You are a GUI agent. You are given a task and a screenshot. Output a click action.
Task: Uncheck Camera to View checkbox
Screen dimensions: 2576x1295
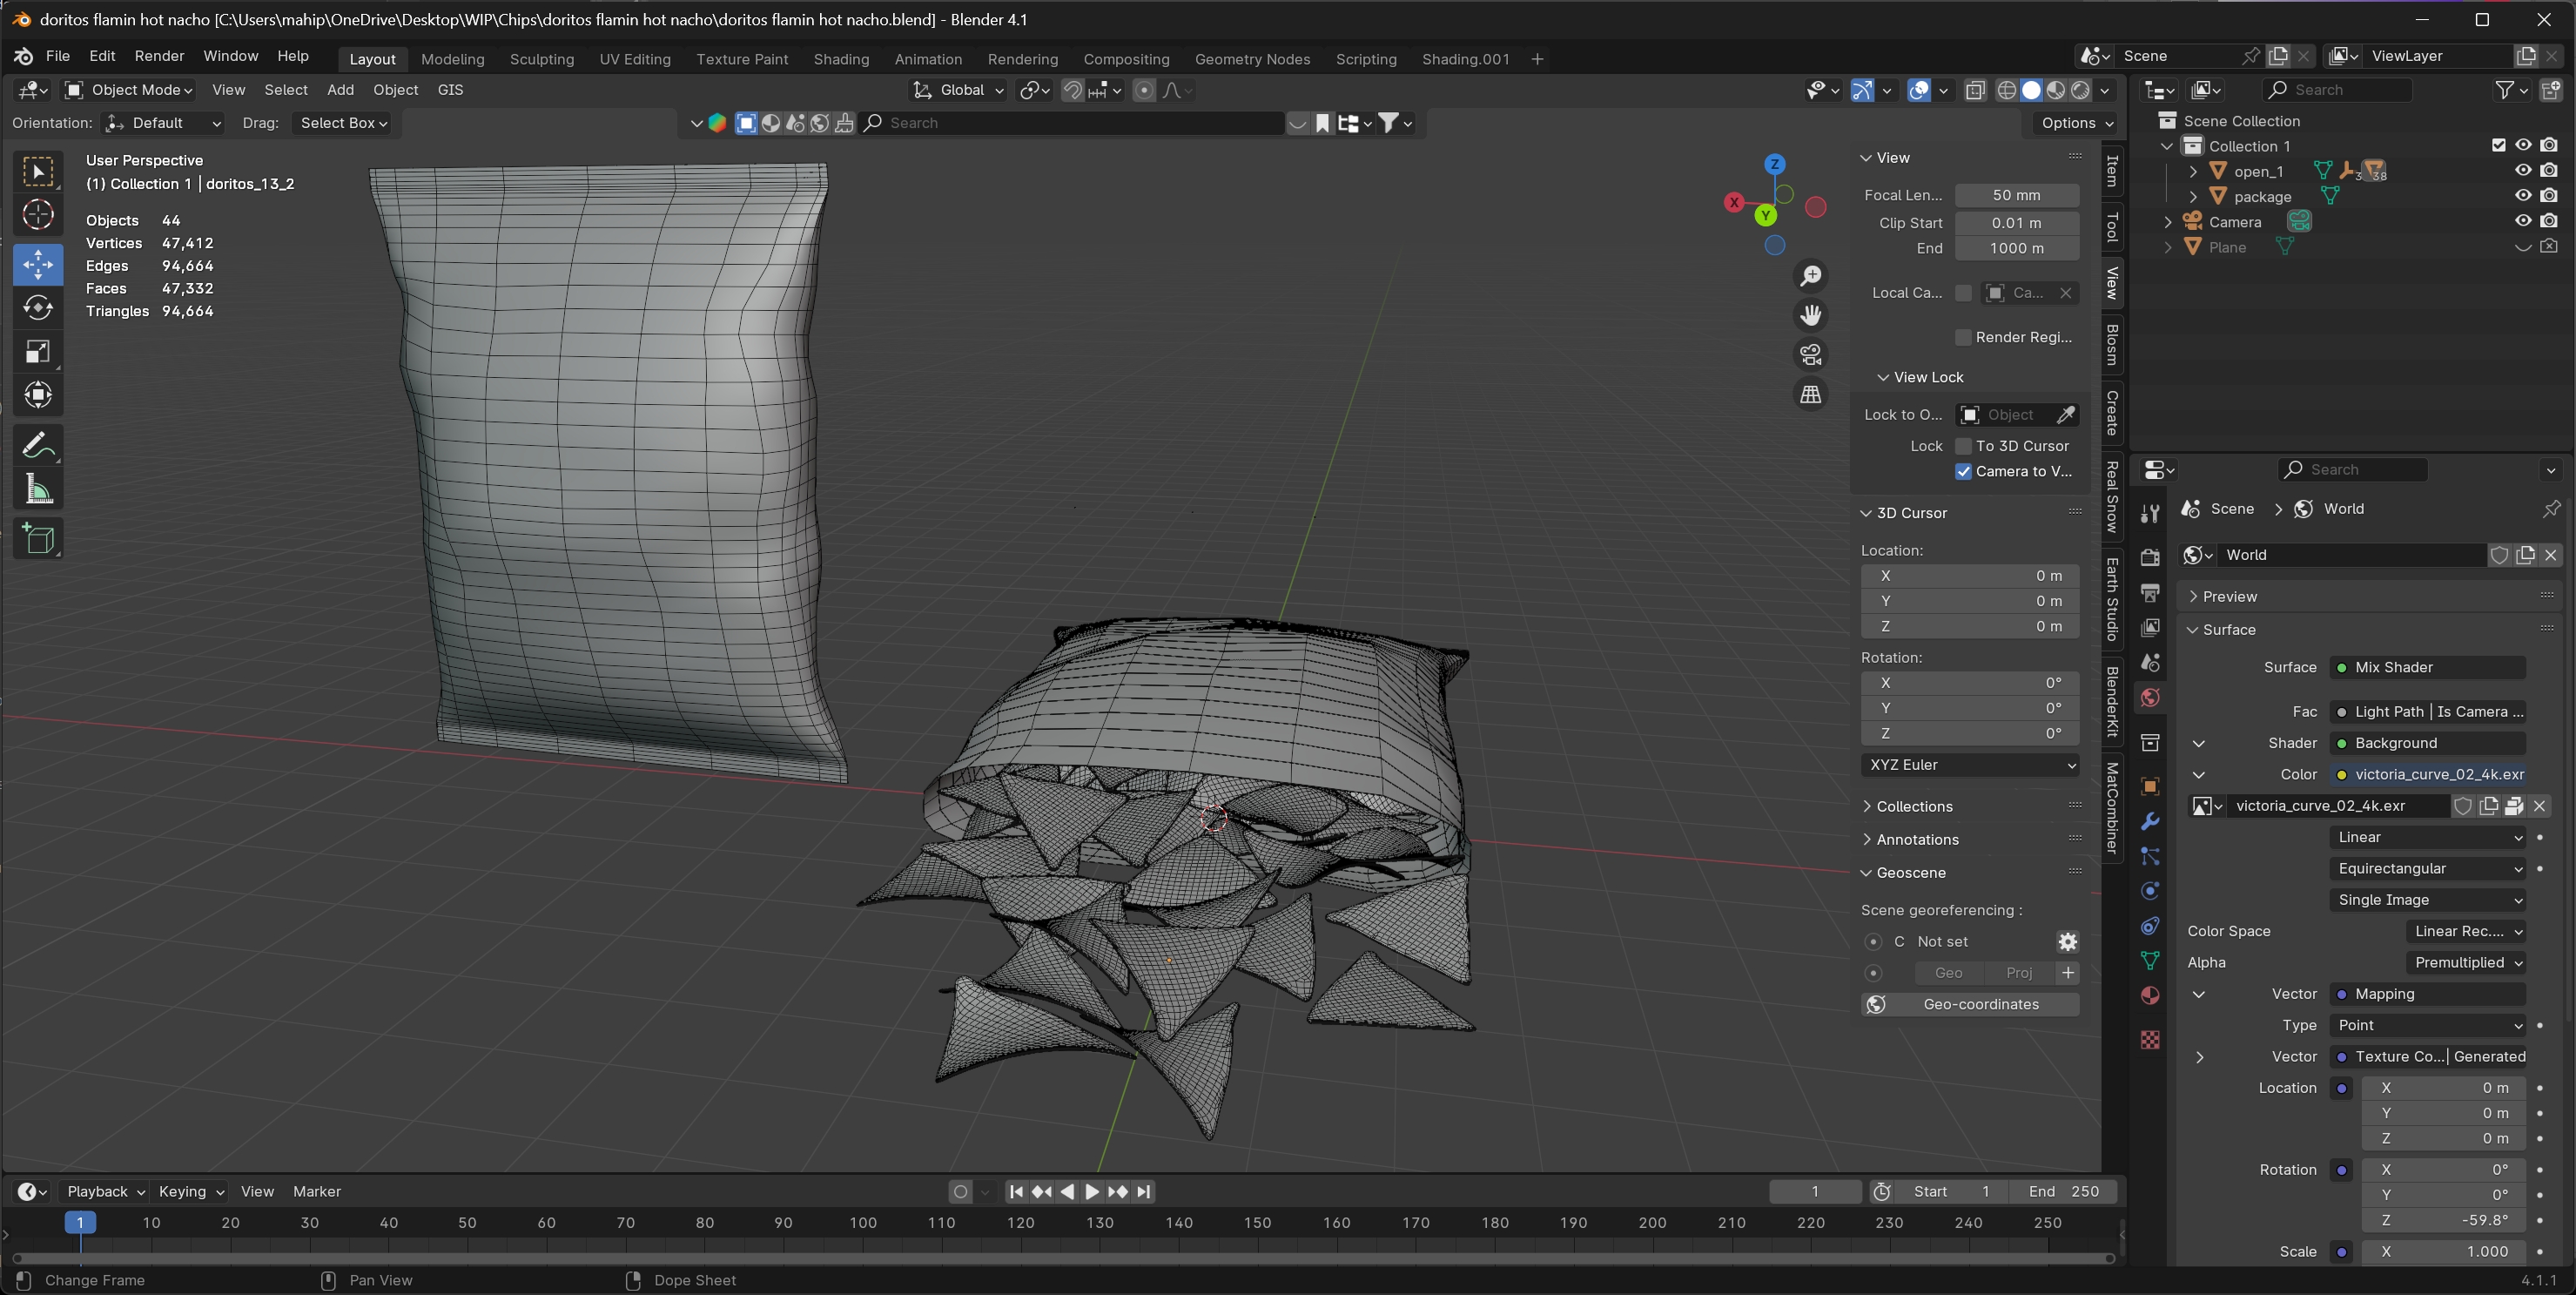pos(1963,472)
